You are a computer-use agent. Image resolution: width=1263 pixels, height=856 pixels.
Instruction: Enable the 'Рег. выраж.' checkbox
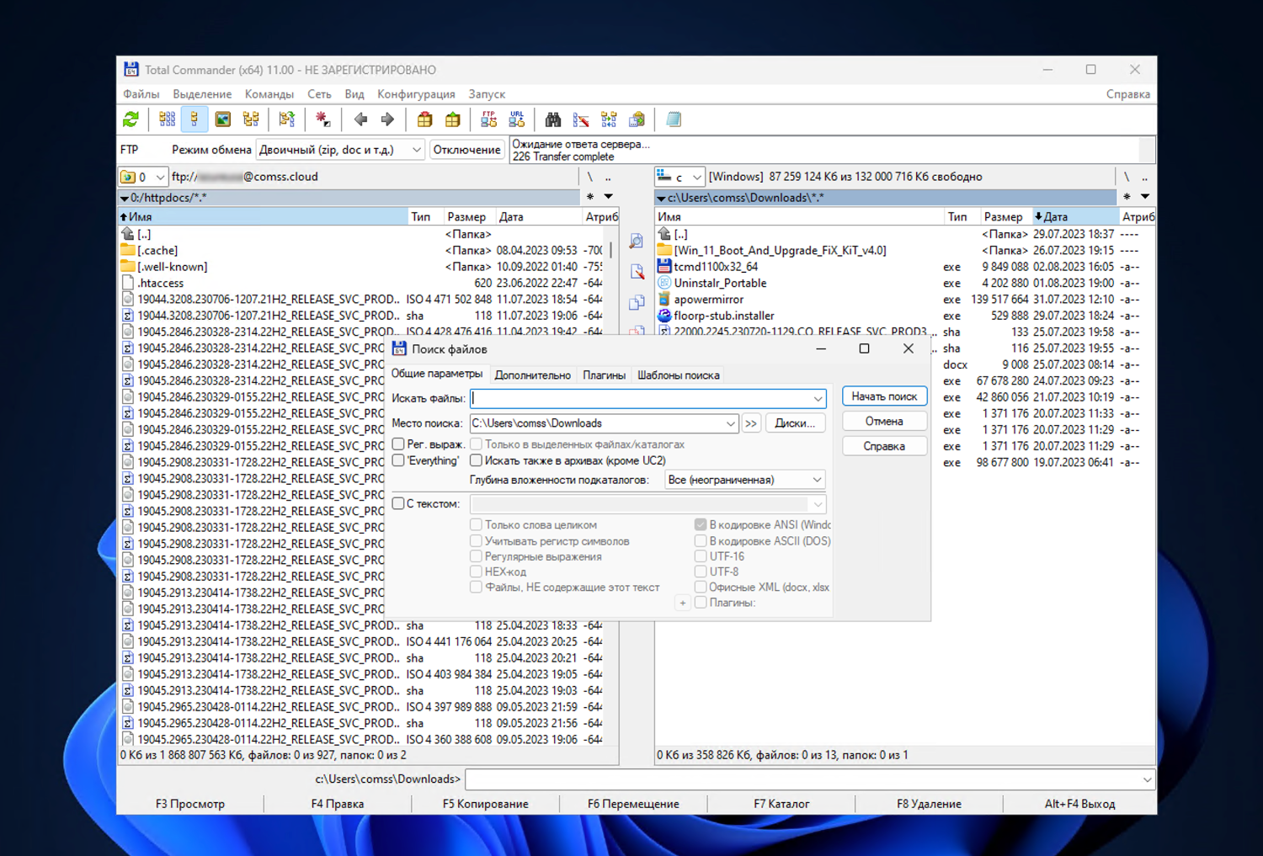coord(399,444)
